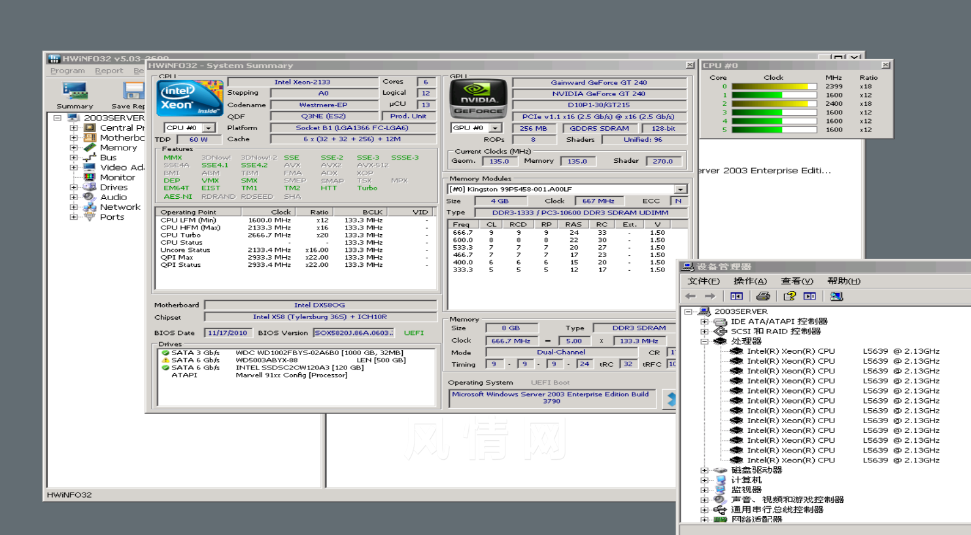Collapse the 处理器 processors node
The width and height of the screenshot is (971, 535).
[x=704, y=341]
